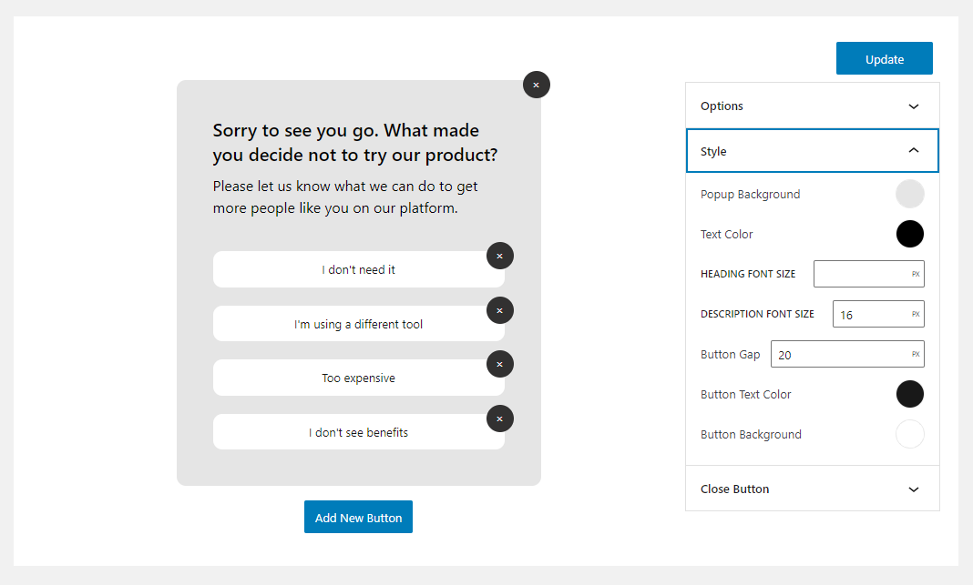This screenshot has width=973, height=585.
Task: Change the Text Color swatch
Action: 909,234
